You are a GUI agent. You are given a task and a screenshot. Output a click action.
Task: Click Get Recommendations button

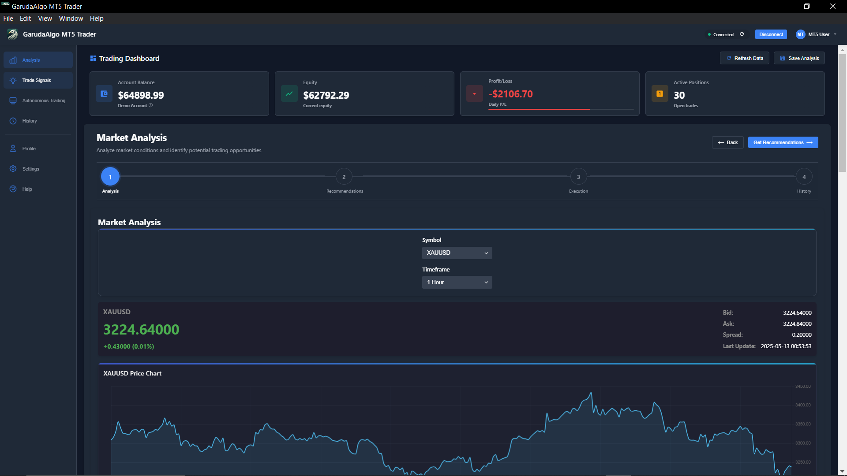pos(783,142)
